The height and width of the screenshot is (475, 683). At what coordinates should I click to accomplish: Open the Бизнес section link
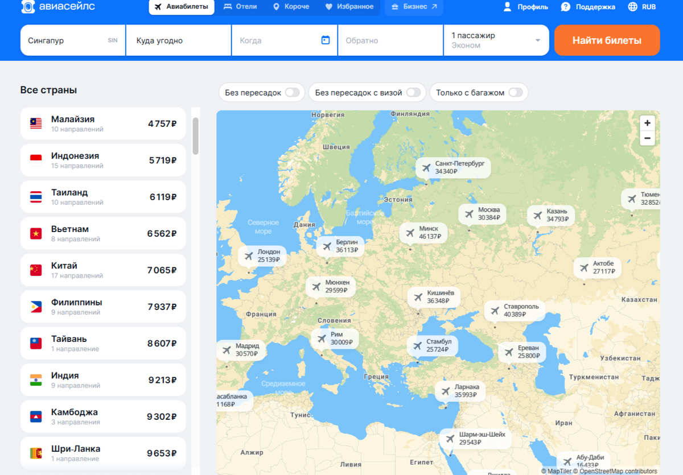click(x=414, y=7)
